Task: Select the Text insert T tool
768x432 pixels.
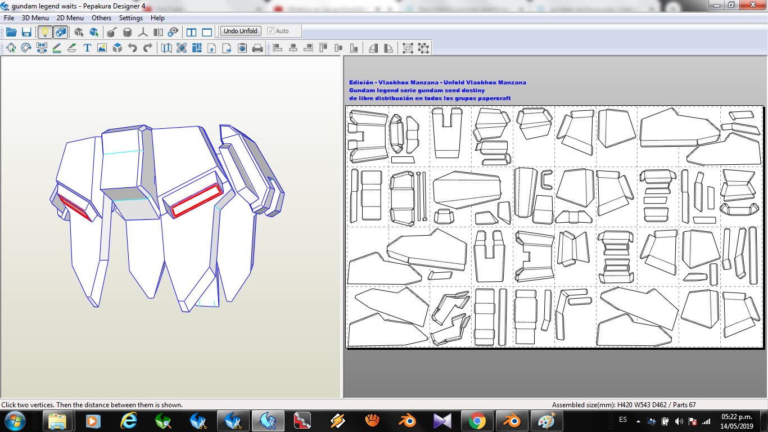Action: point(87,48)
